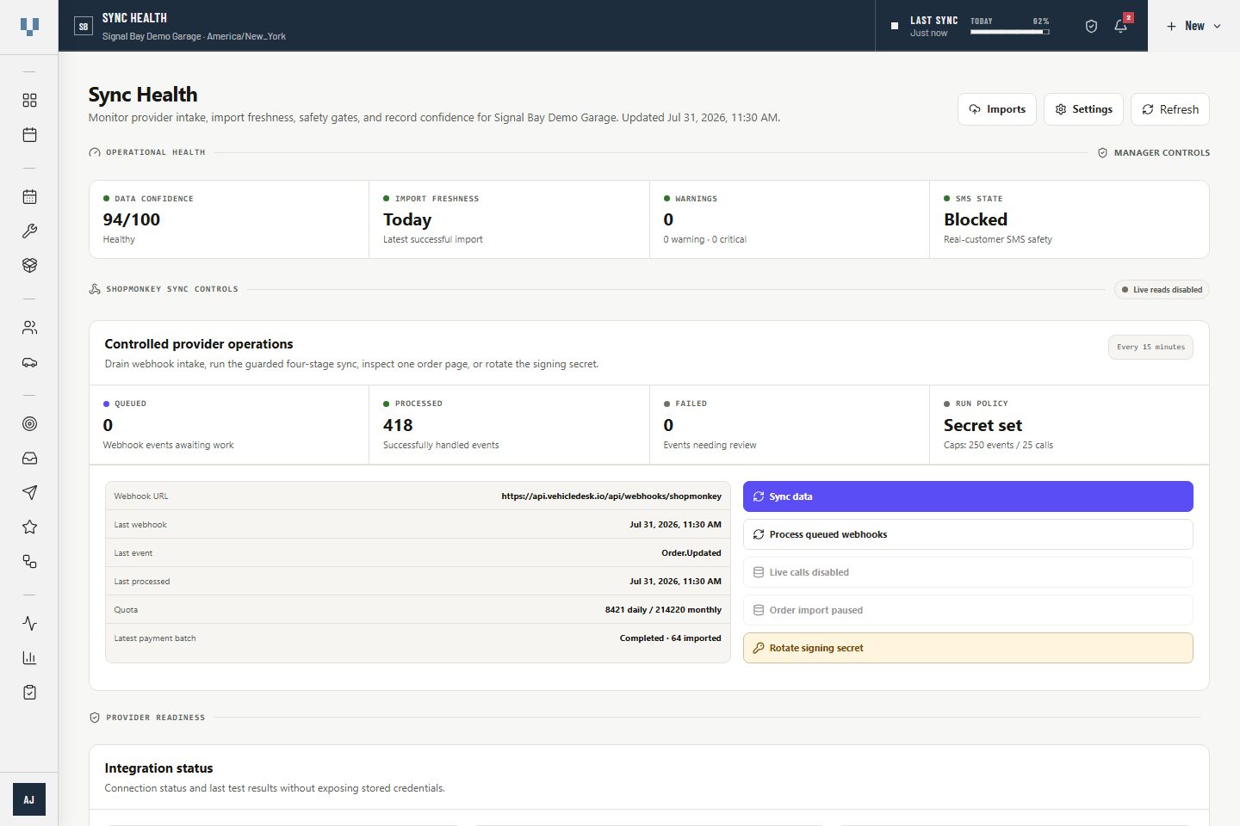Open the dotted calendar schedule icon in sidebar
The height and width of the screenshot is (826, 1240).
click(x=29, y=197)
